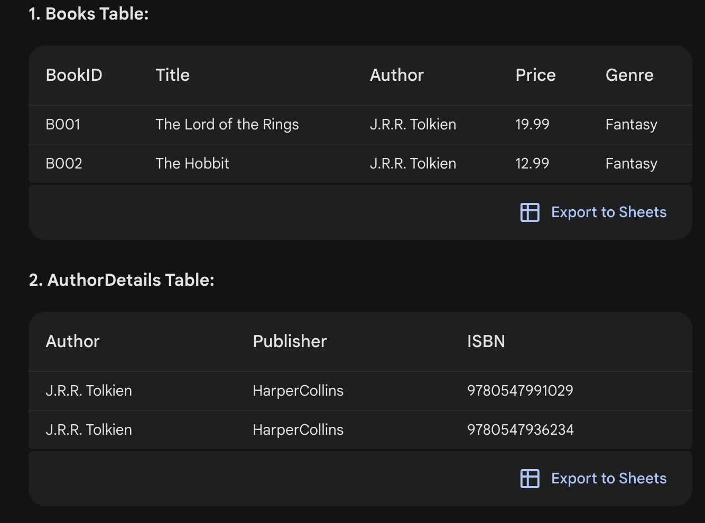This screenshot has height=523, width=705.
Task: Select the B002 cell
Action: 64,164
